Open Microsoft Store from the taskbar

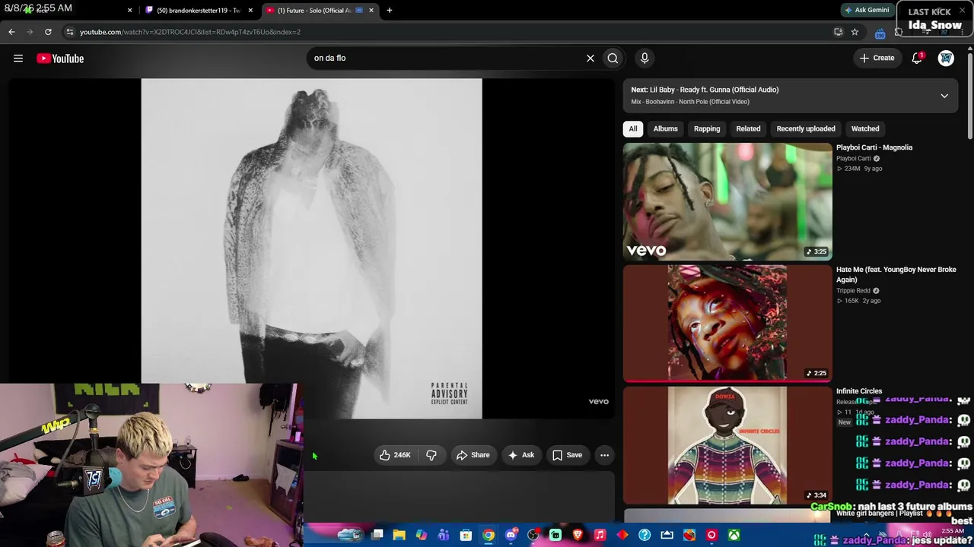tap(466, 536)
